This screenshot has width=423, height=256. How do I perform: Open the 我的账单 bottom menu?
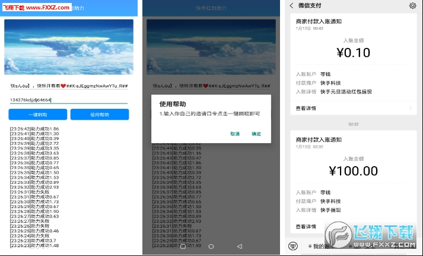point(323,246)
